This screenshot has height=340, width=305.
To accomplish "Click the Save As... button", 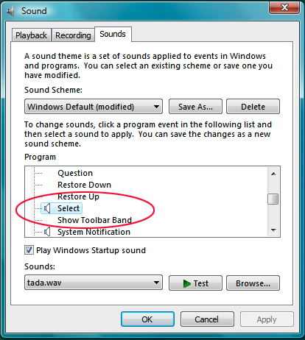I will pyautogui.click(x=195, y=107).
